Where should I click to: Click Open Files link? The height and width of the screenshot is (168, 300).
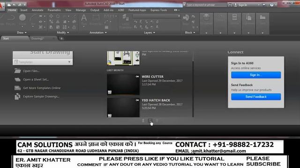pyautogui.click(x=31, y=71)
